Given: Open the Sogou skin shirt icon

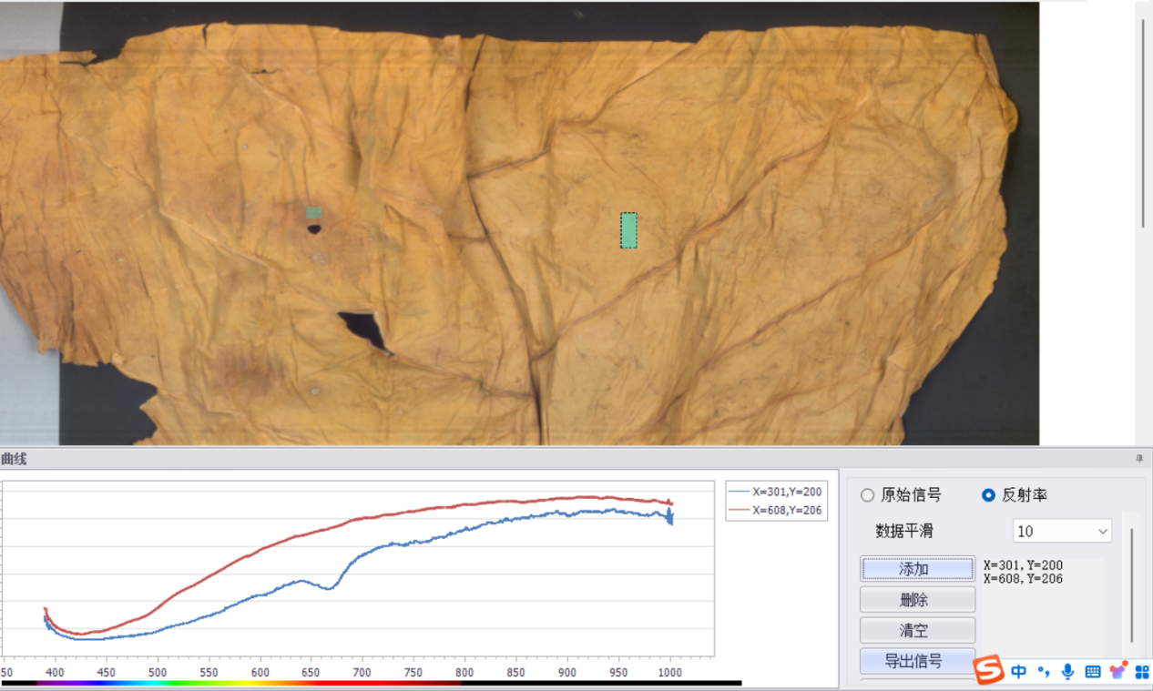Looking at the screenshot, I should (1117, 671).
